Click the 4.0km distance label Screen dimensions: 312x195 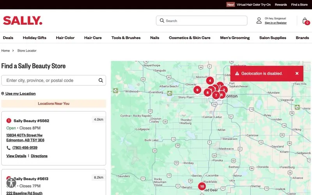99,119
